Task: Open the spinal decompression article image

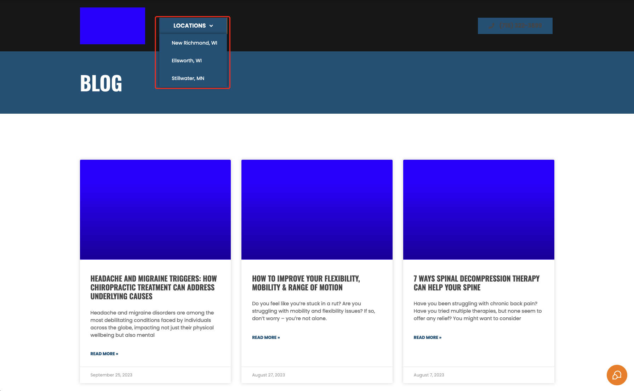Action: [479, 209]
